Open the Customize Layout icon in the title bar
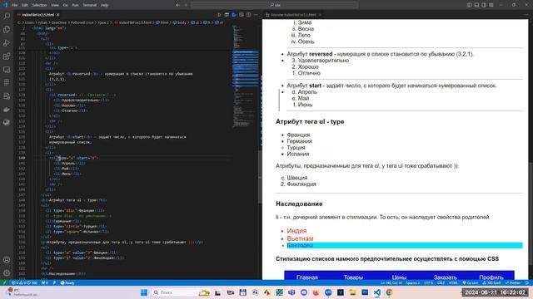The width and height of the screenshot is (533, 299). click(x=491, y=5)
